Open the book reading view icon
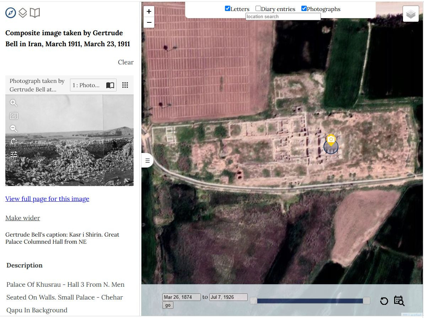 pyautogui.click(x=35, y=13)
